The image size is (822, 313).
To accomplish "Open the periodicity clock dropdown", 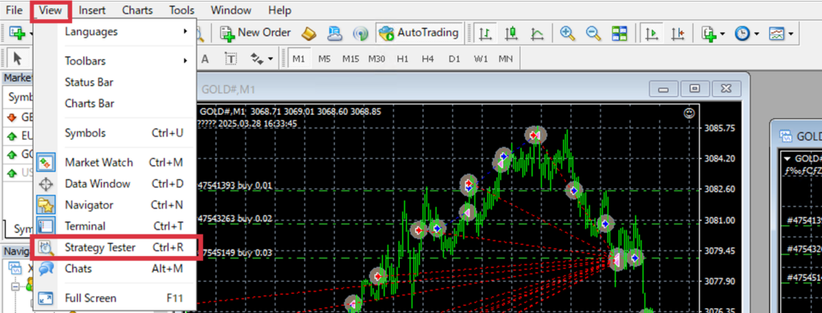I will pos(747,33).
